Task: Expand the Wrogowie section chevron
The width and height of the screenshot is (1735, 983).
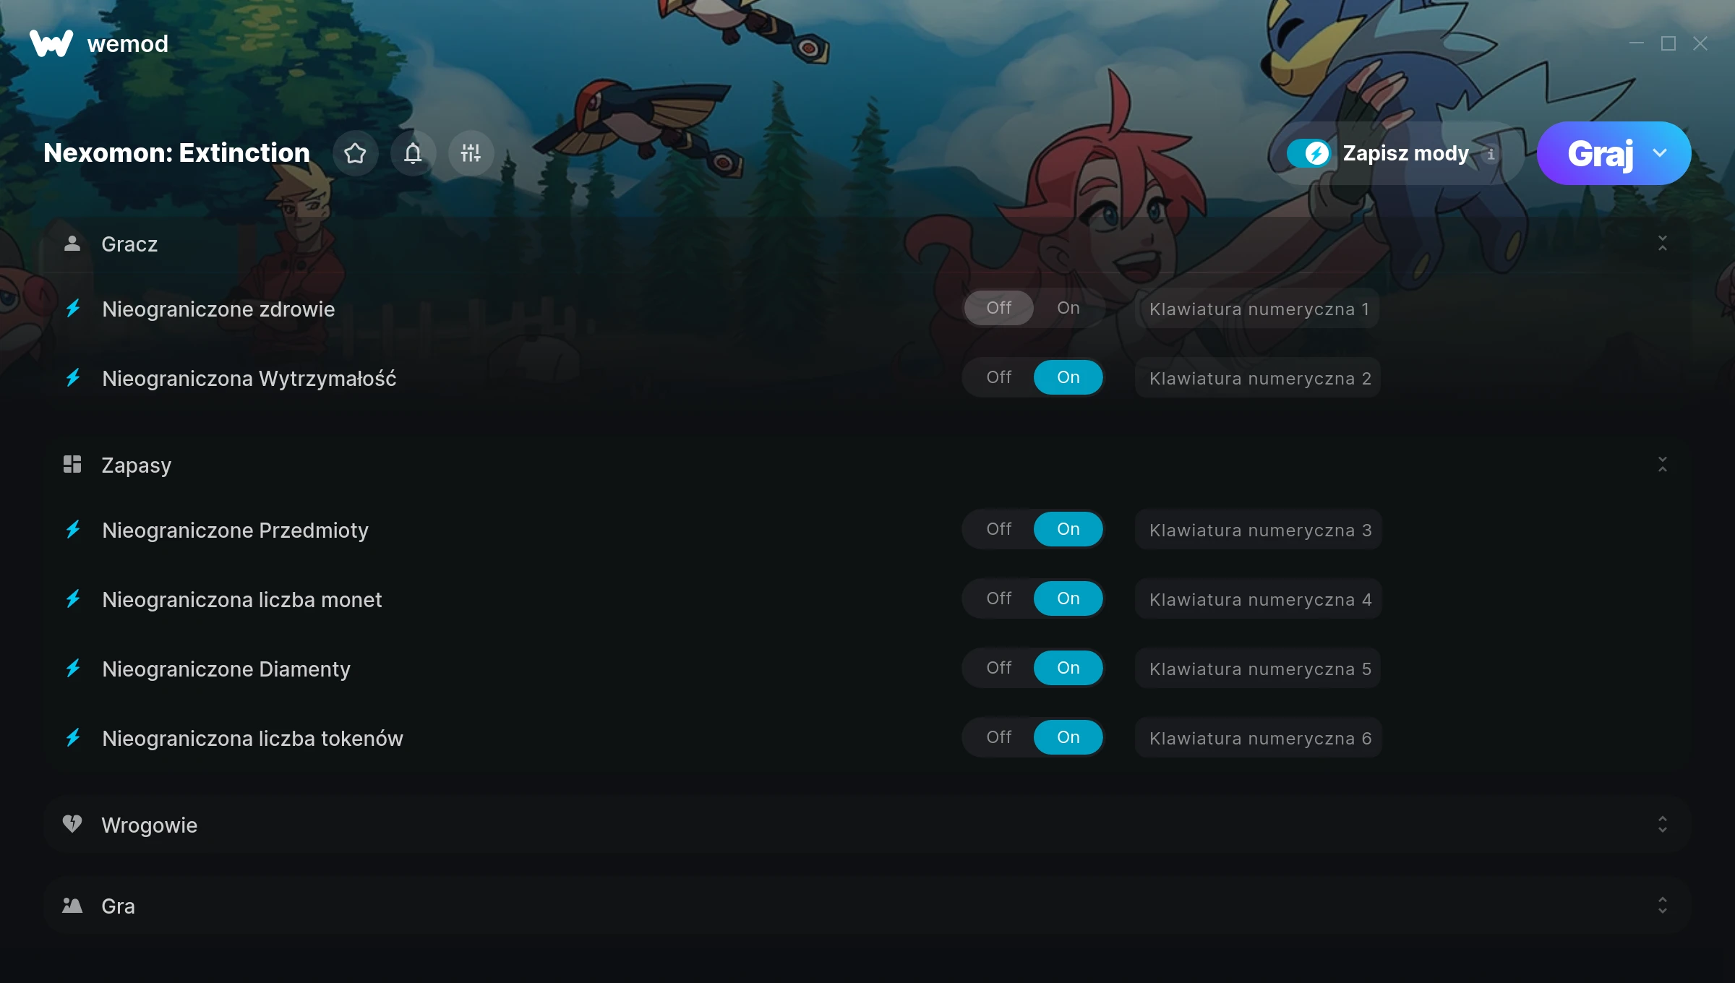Action: click(x=1662, y=825)
